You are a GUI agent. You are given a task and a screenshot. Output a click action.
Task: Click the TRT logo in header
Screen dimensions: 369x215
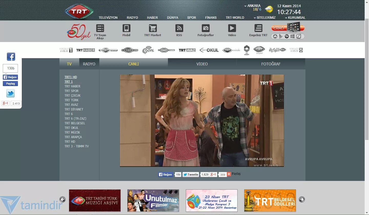click(x=79, y=12)
